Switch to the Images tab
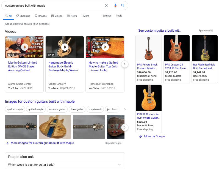This screenshot has width=219, height=169. (41, 16)
